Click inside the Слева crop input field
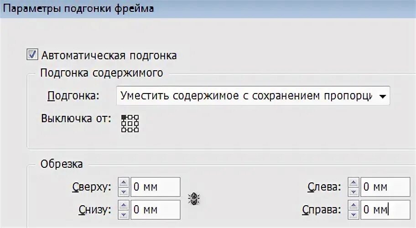The height and width of the screenshot is (228, 416). coord(385,187)
